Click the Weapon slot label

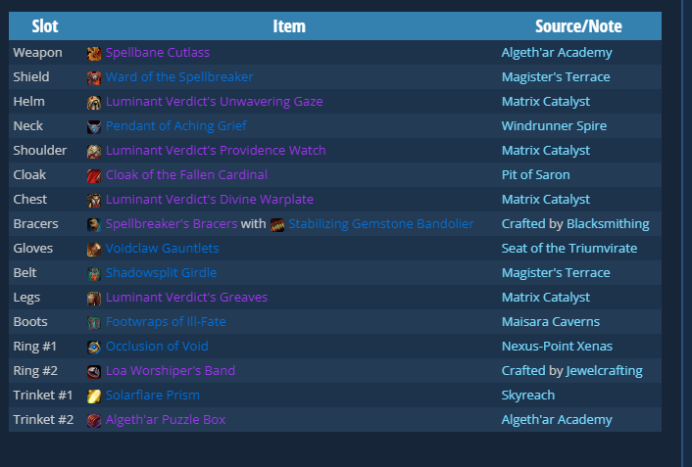pos(37,53)
